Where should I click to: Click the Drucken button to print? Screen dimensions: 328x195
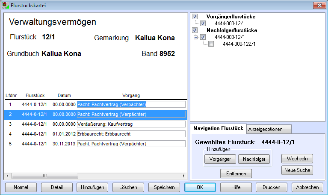coord(272,187)
